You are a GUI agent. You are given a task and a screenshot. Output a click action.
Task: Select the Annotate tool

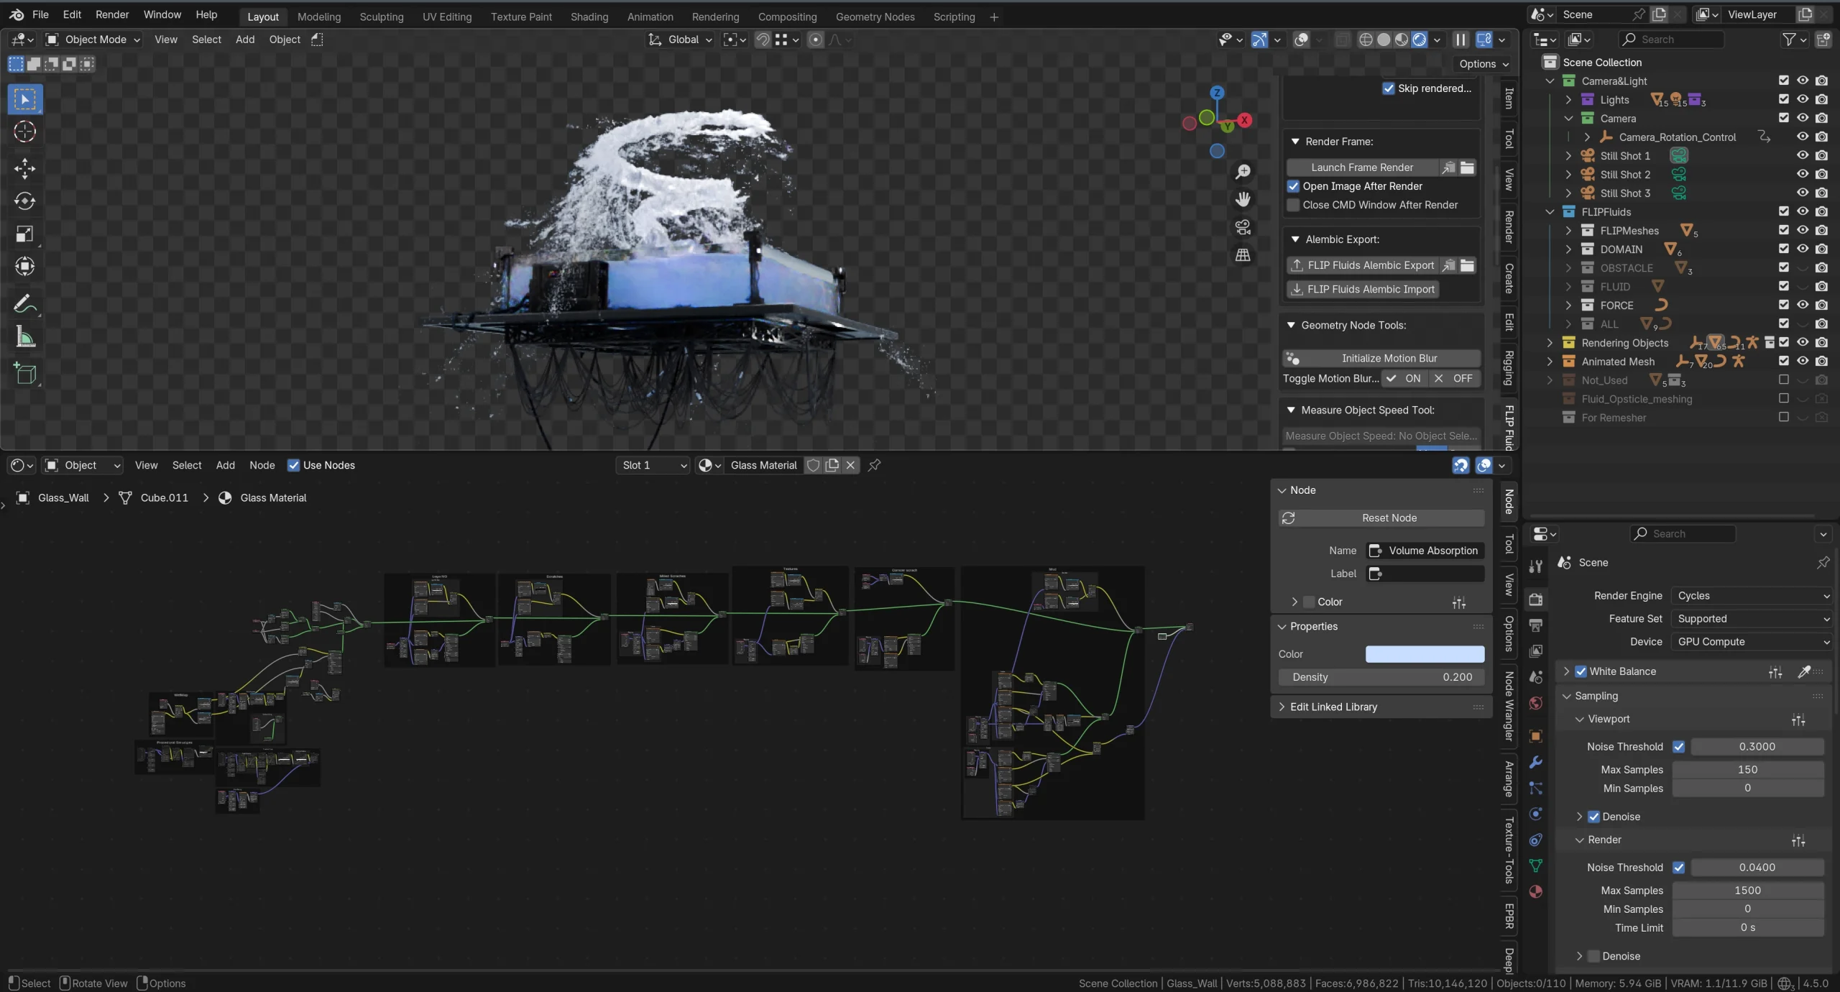coord(25,303)
